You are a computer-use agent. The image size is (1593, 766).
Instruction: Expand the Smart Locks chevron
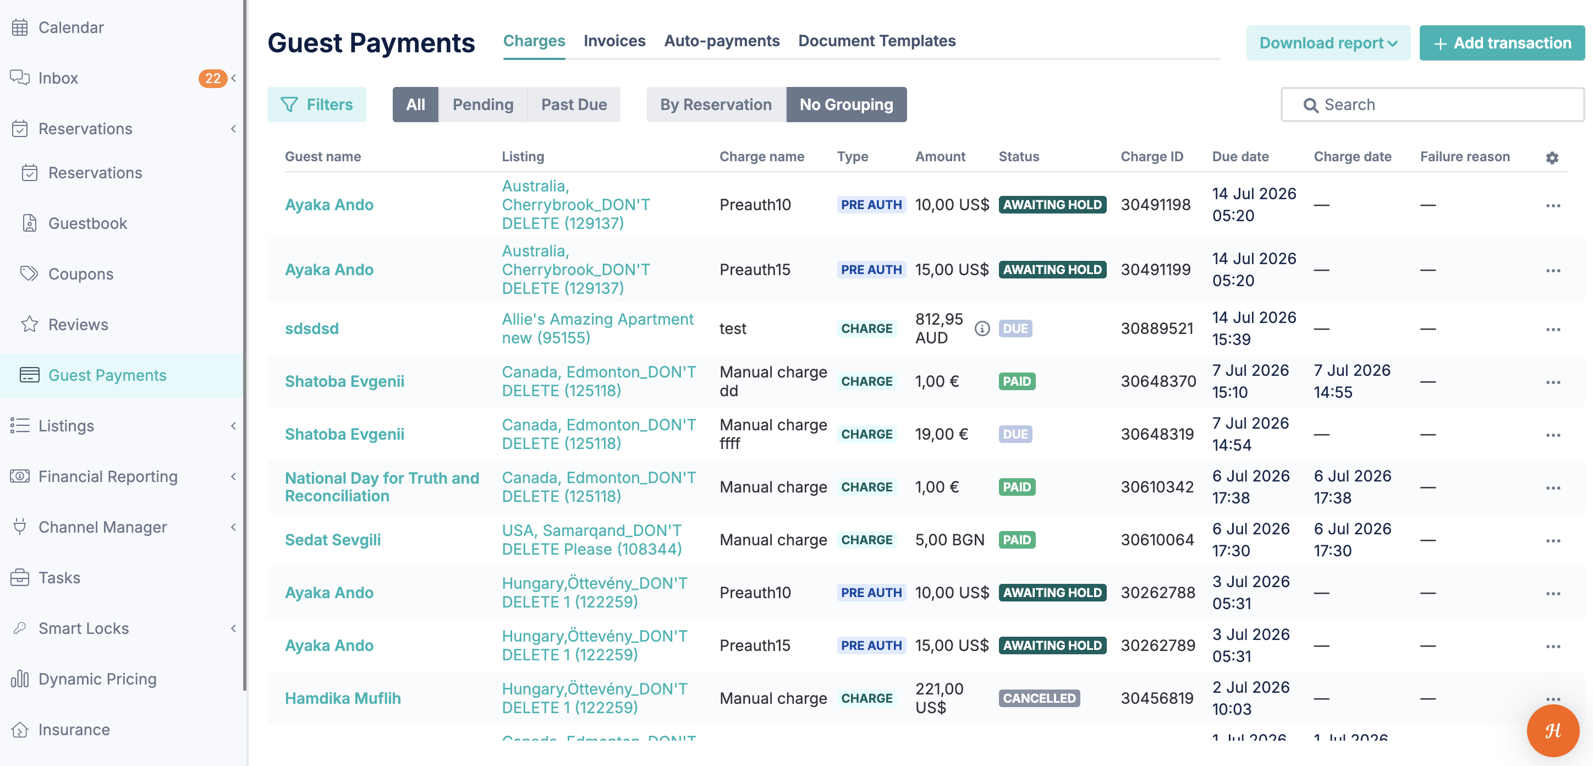point(234,628)
